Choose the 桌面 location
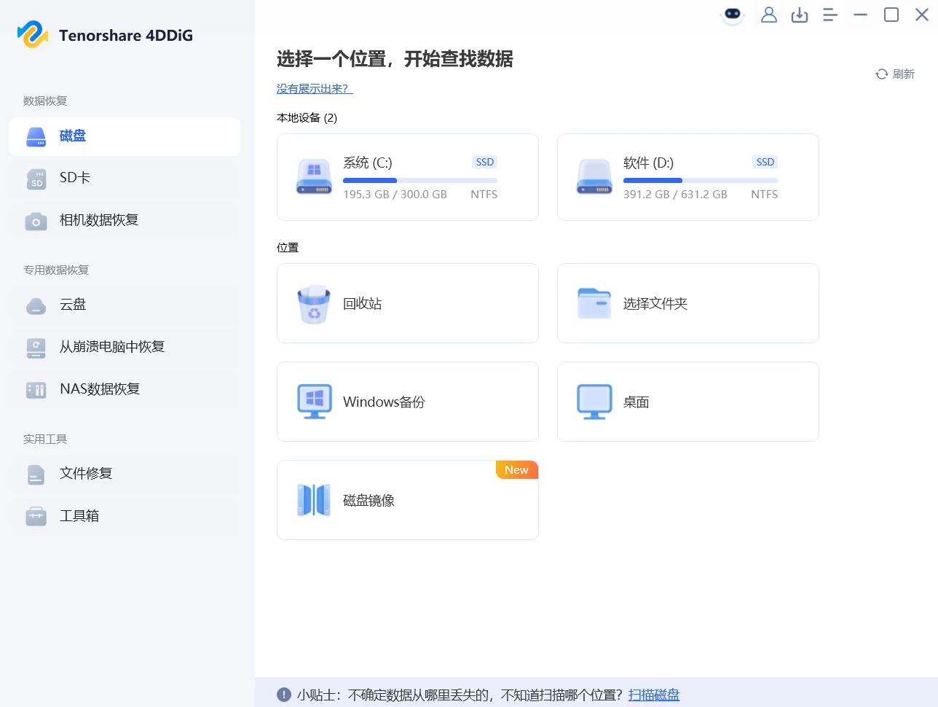The image size is (938, 707). click(x=688, y=402)
